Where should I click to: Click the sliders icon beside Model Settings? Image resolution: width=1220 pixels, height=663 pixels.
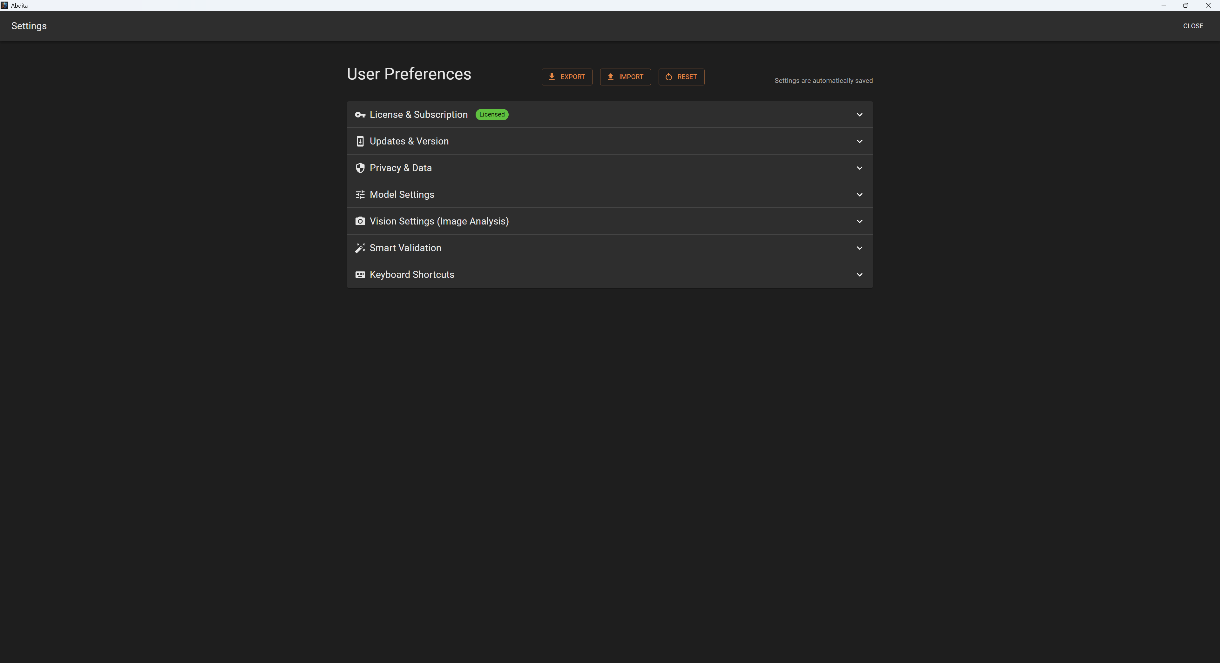click(360, 195)
